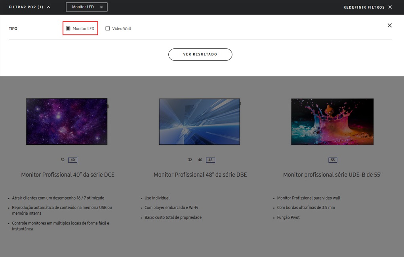Click 'Reprodução automática de conteúdo' feature text
Image resolution: width=404 pixels, height=257 pixels.
[x=62, y=210]
